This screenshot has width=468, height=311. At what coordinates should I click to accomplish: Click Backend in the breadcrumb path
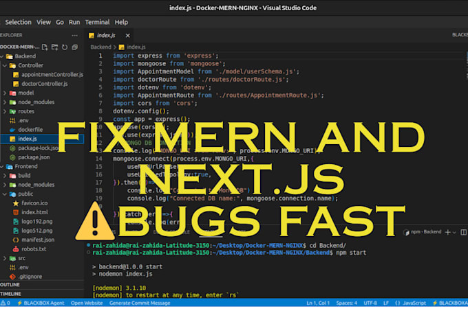pyautogui.click(x=100, y=47)
